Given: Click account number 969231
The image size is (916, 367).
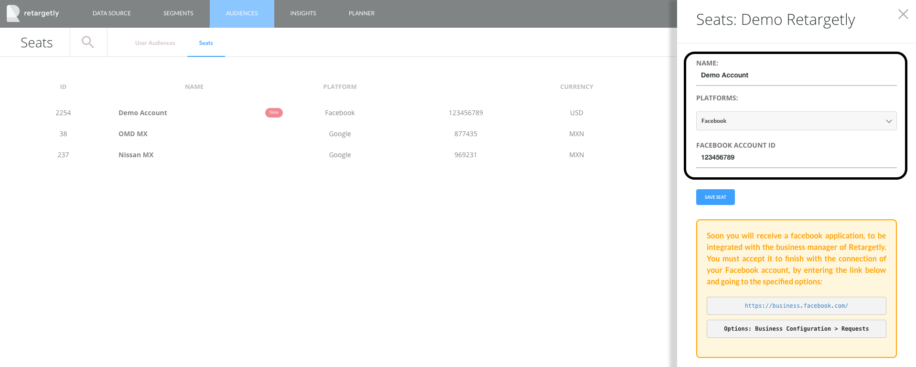Looking at the screenshot, I should (466, 155).
